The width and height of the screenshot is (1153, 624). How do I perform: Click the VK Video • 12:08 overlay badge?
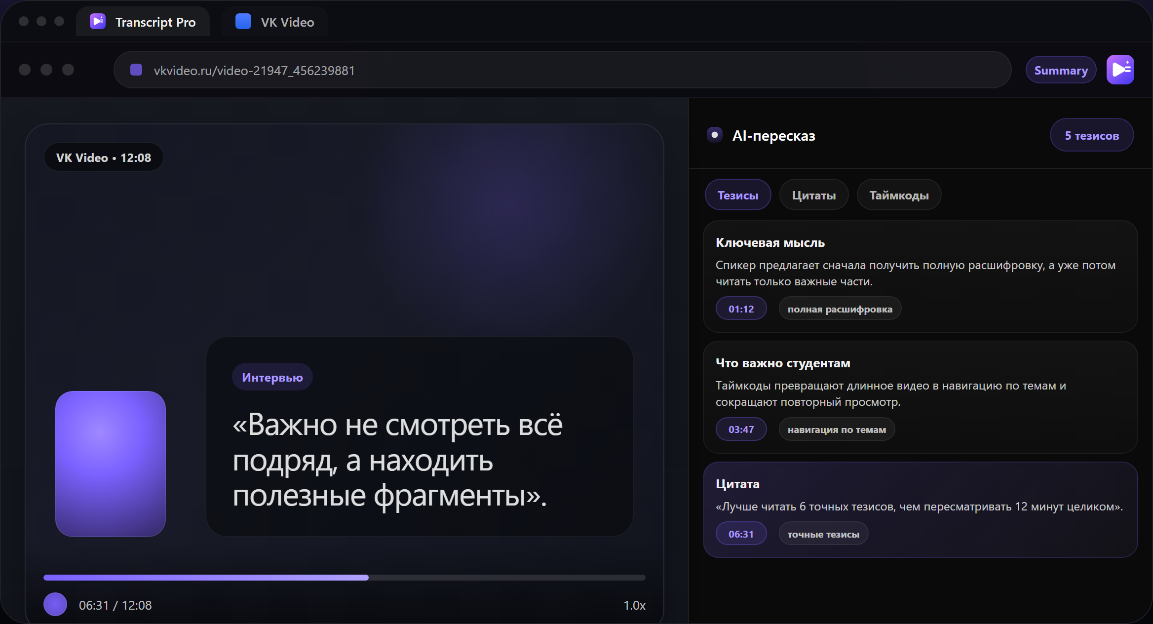pos(104,157)
